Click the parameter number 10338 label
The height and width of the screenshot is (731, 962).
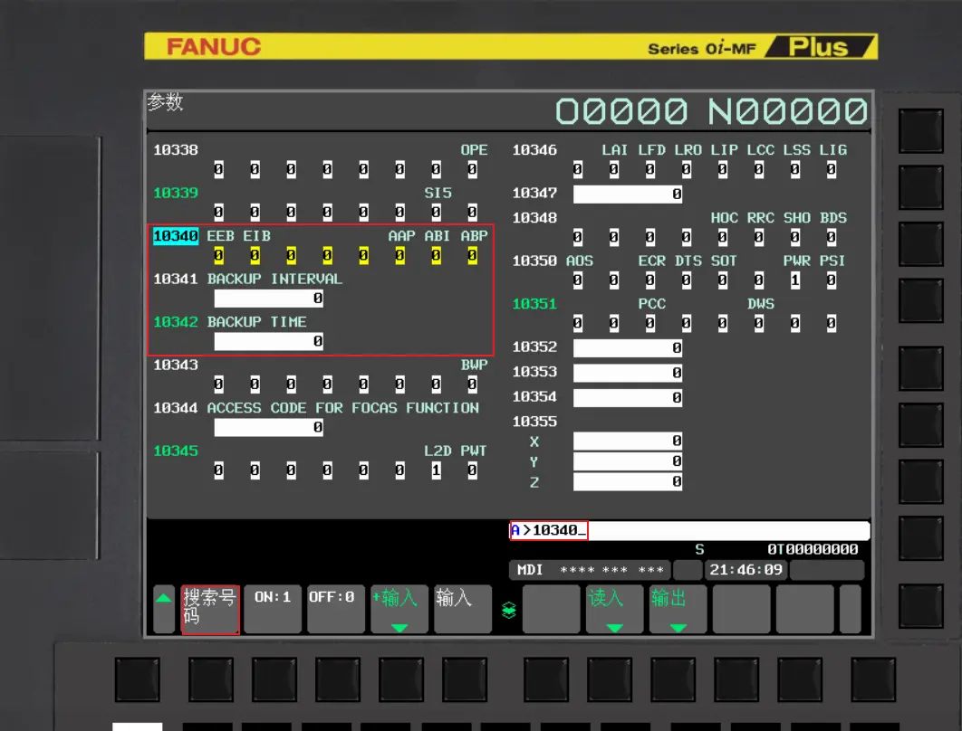click(x=176, y=150)
